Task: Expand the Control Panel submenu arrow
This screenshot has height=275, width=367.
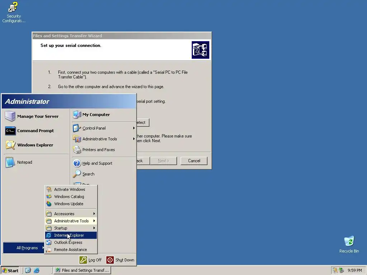Action: pos(134,128)
